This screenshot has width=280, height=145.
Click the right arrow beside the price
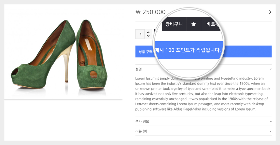270,12
